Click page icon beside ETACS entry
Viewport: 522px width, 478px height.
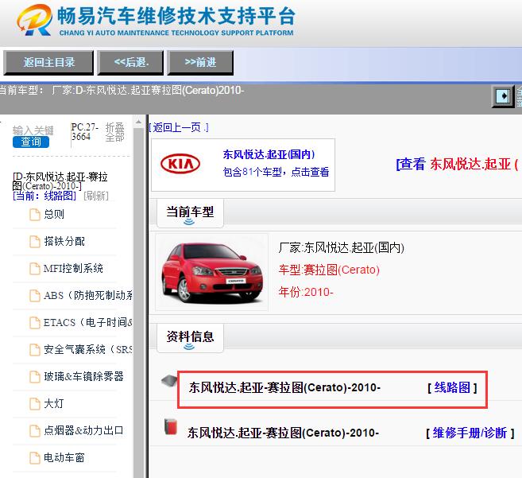point(35,322)
